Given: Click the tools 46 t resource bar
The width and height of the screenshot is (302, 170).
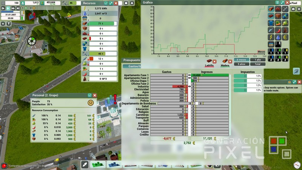Looking at the screenshot, I should click(x=103, y=54).
